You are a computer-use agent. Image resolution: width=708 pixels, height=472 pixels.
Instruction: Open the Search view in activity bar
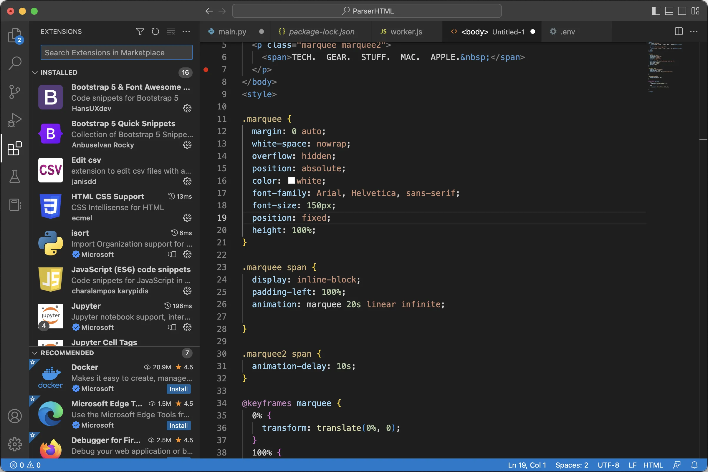click(14, 64)
